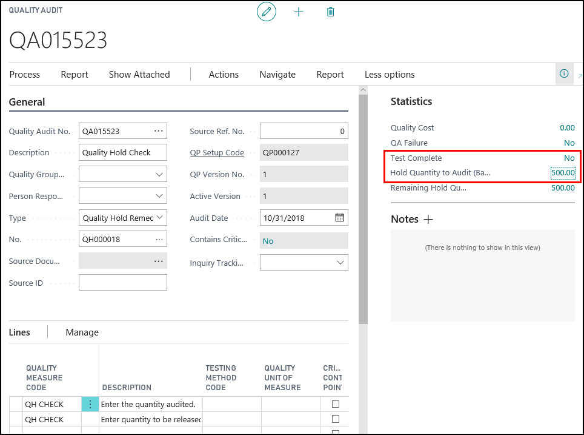
Task: Open the Navigate menu
Action: click(x=277, y=75)
